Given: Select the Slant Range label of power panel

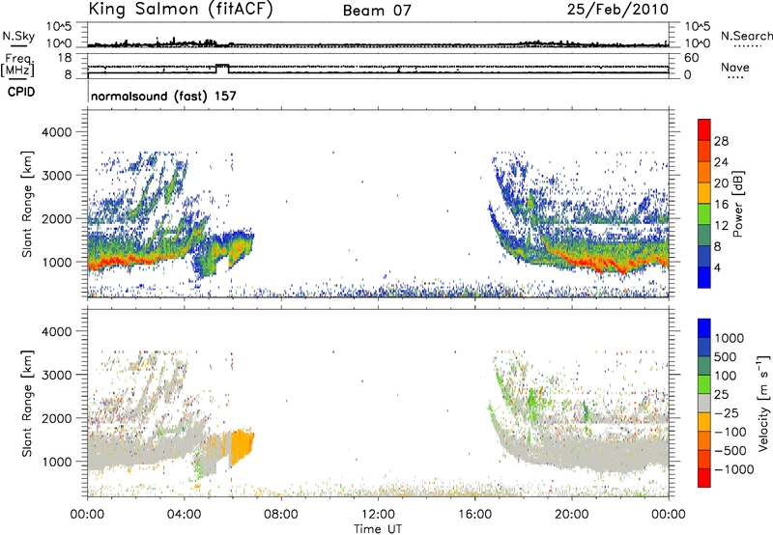Looking at the screenshot, I should [27, 204].
